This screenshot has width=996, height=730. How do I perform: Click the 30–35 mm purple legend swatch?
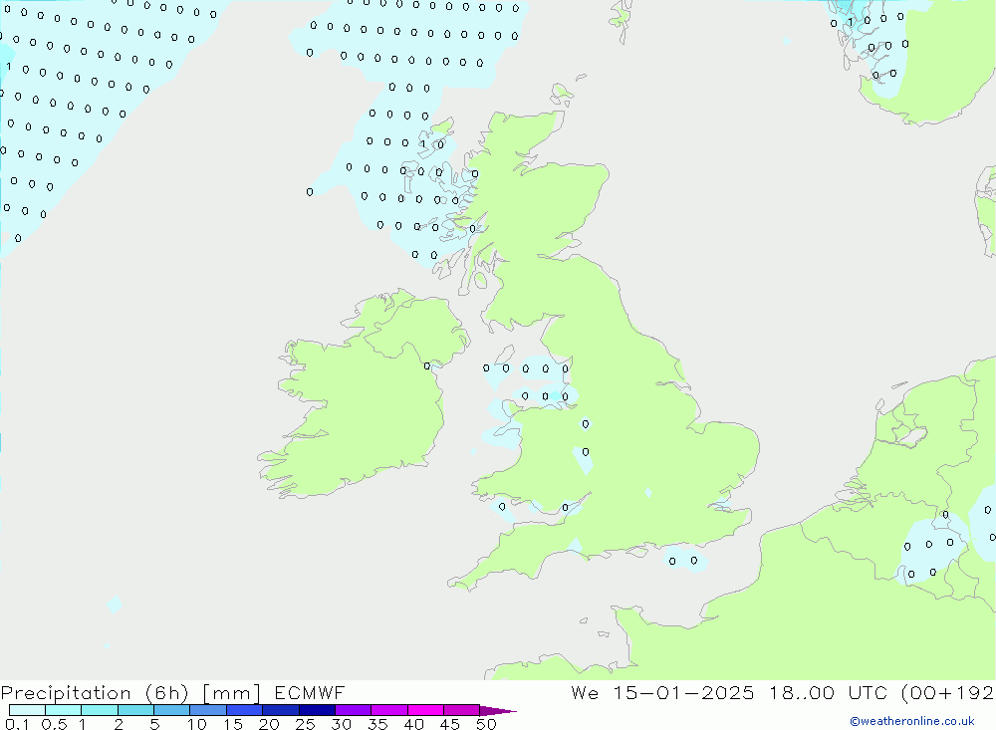(354, 710)
